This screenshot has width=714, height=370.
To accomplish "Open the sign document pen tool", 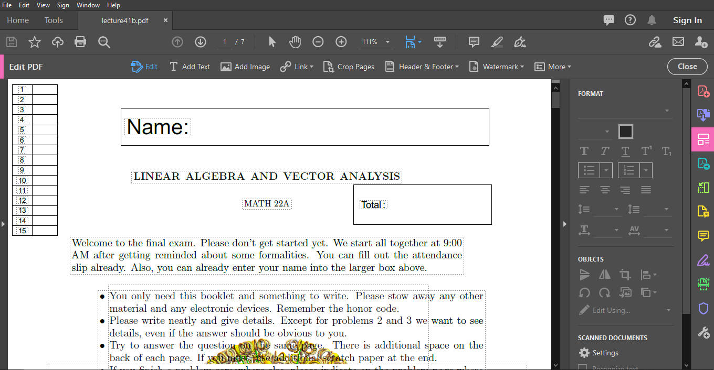I will pos(520,42).
